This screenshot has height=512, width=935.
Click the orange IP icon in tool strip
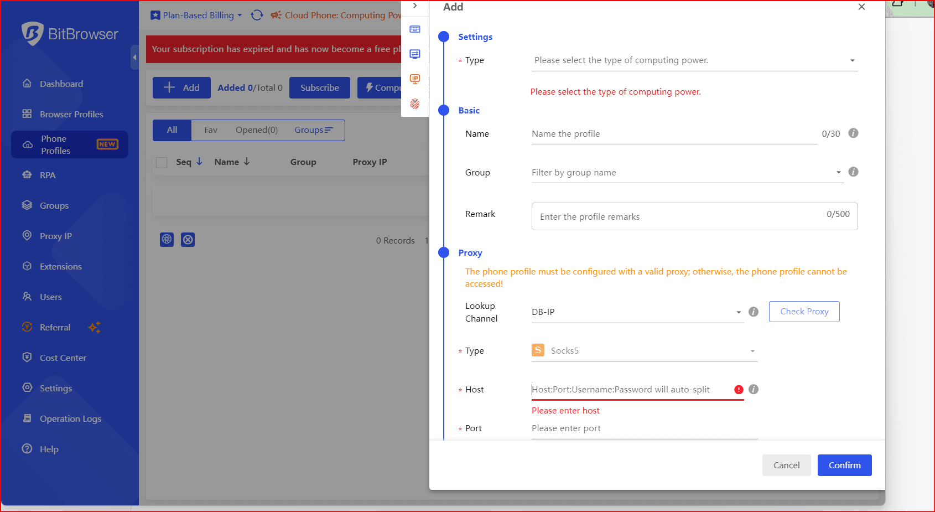(x=415, y=79)
